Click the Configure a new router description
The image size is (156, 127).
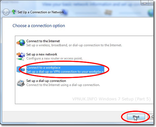tap(54, 59)
